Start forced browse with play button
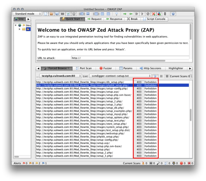This screenshot has width=206, height=181. (x=156, y=76)
